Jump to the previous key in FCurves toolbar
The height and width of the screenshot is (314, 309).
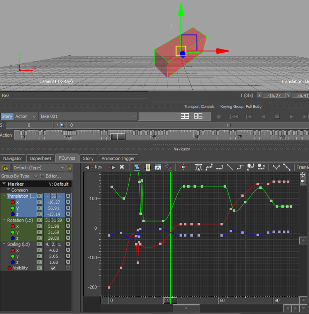(x=87, y=167)
